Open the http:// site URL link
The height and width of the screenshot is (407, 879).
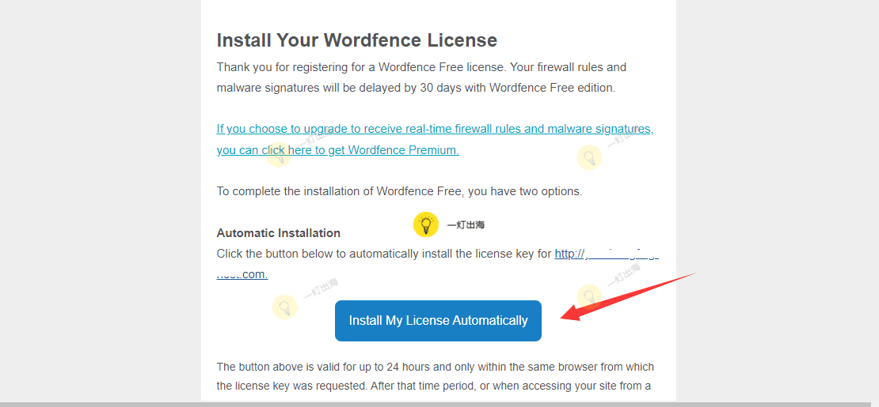click(607, 254)
